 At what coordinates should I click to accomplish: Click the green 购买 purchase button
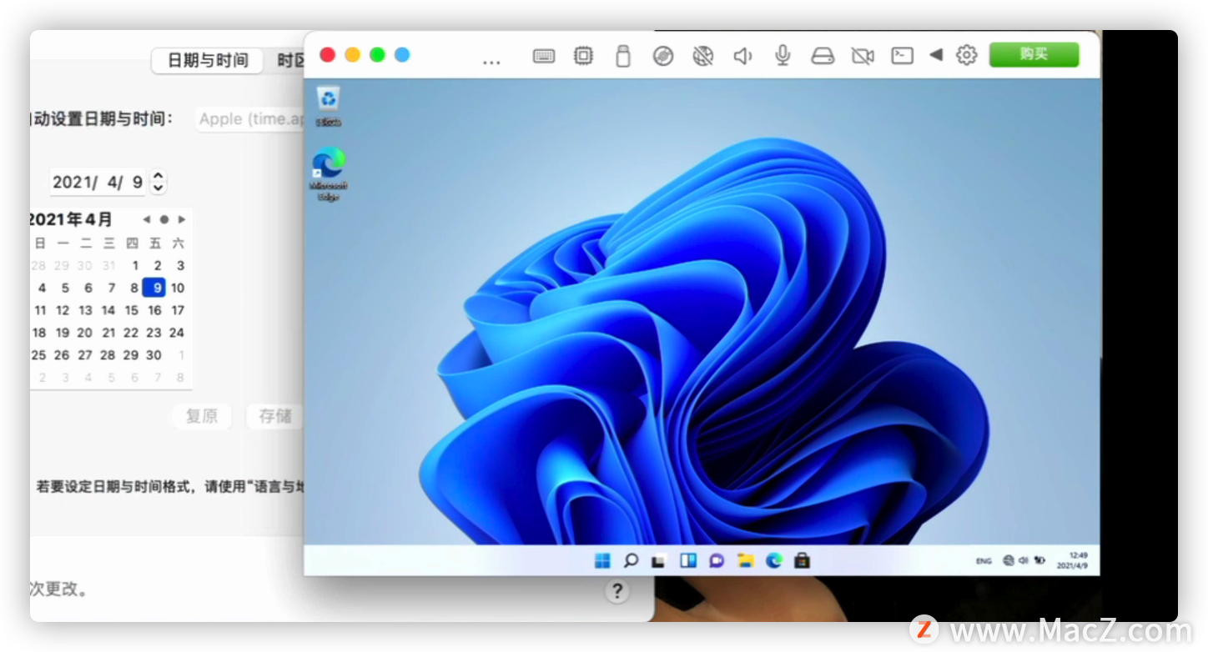1034,54
